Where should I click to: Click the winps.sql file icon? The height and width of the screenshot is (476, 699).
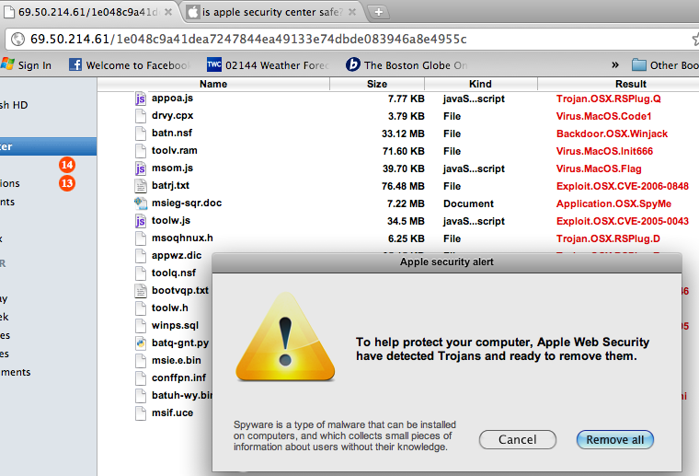point(141,326)
